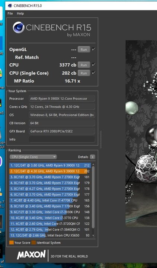
Task: Open the File menu
Action: 10,13
